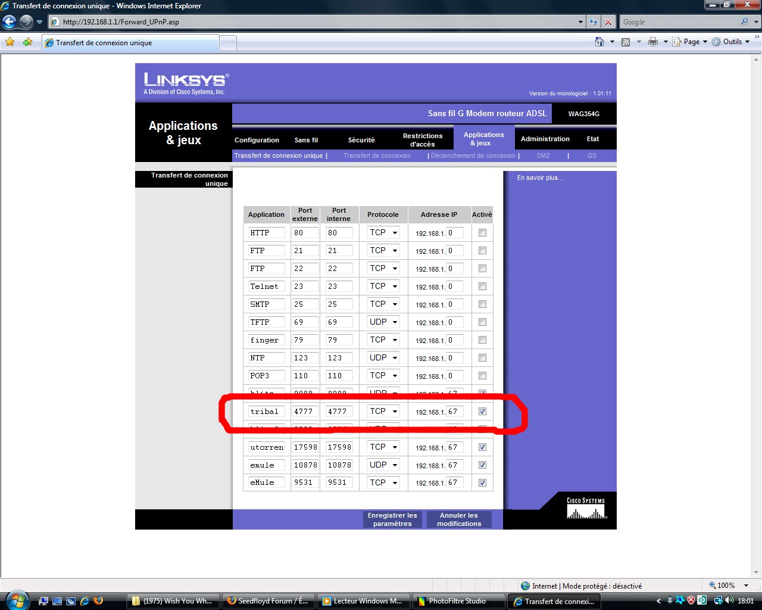Switch to the Administration tab
This screenshot has width=762, height=610.
pyautogui.click(x=545, y=139)
